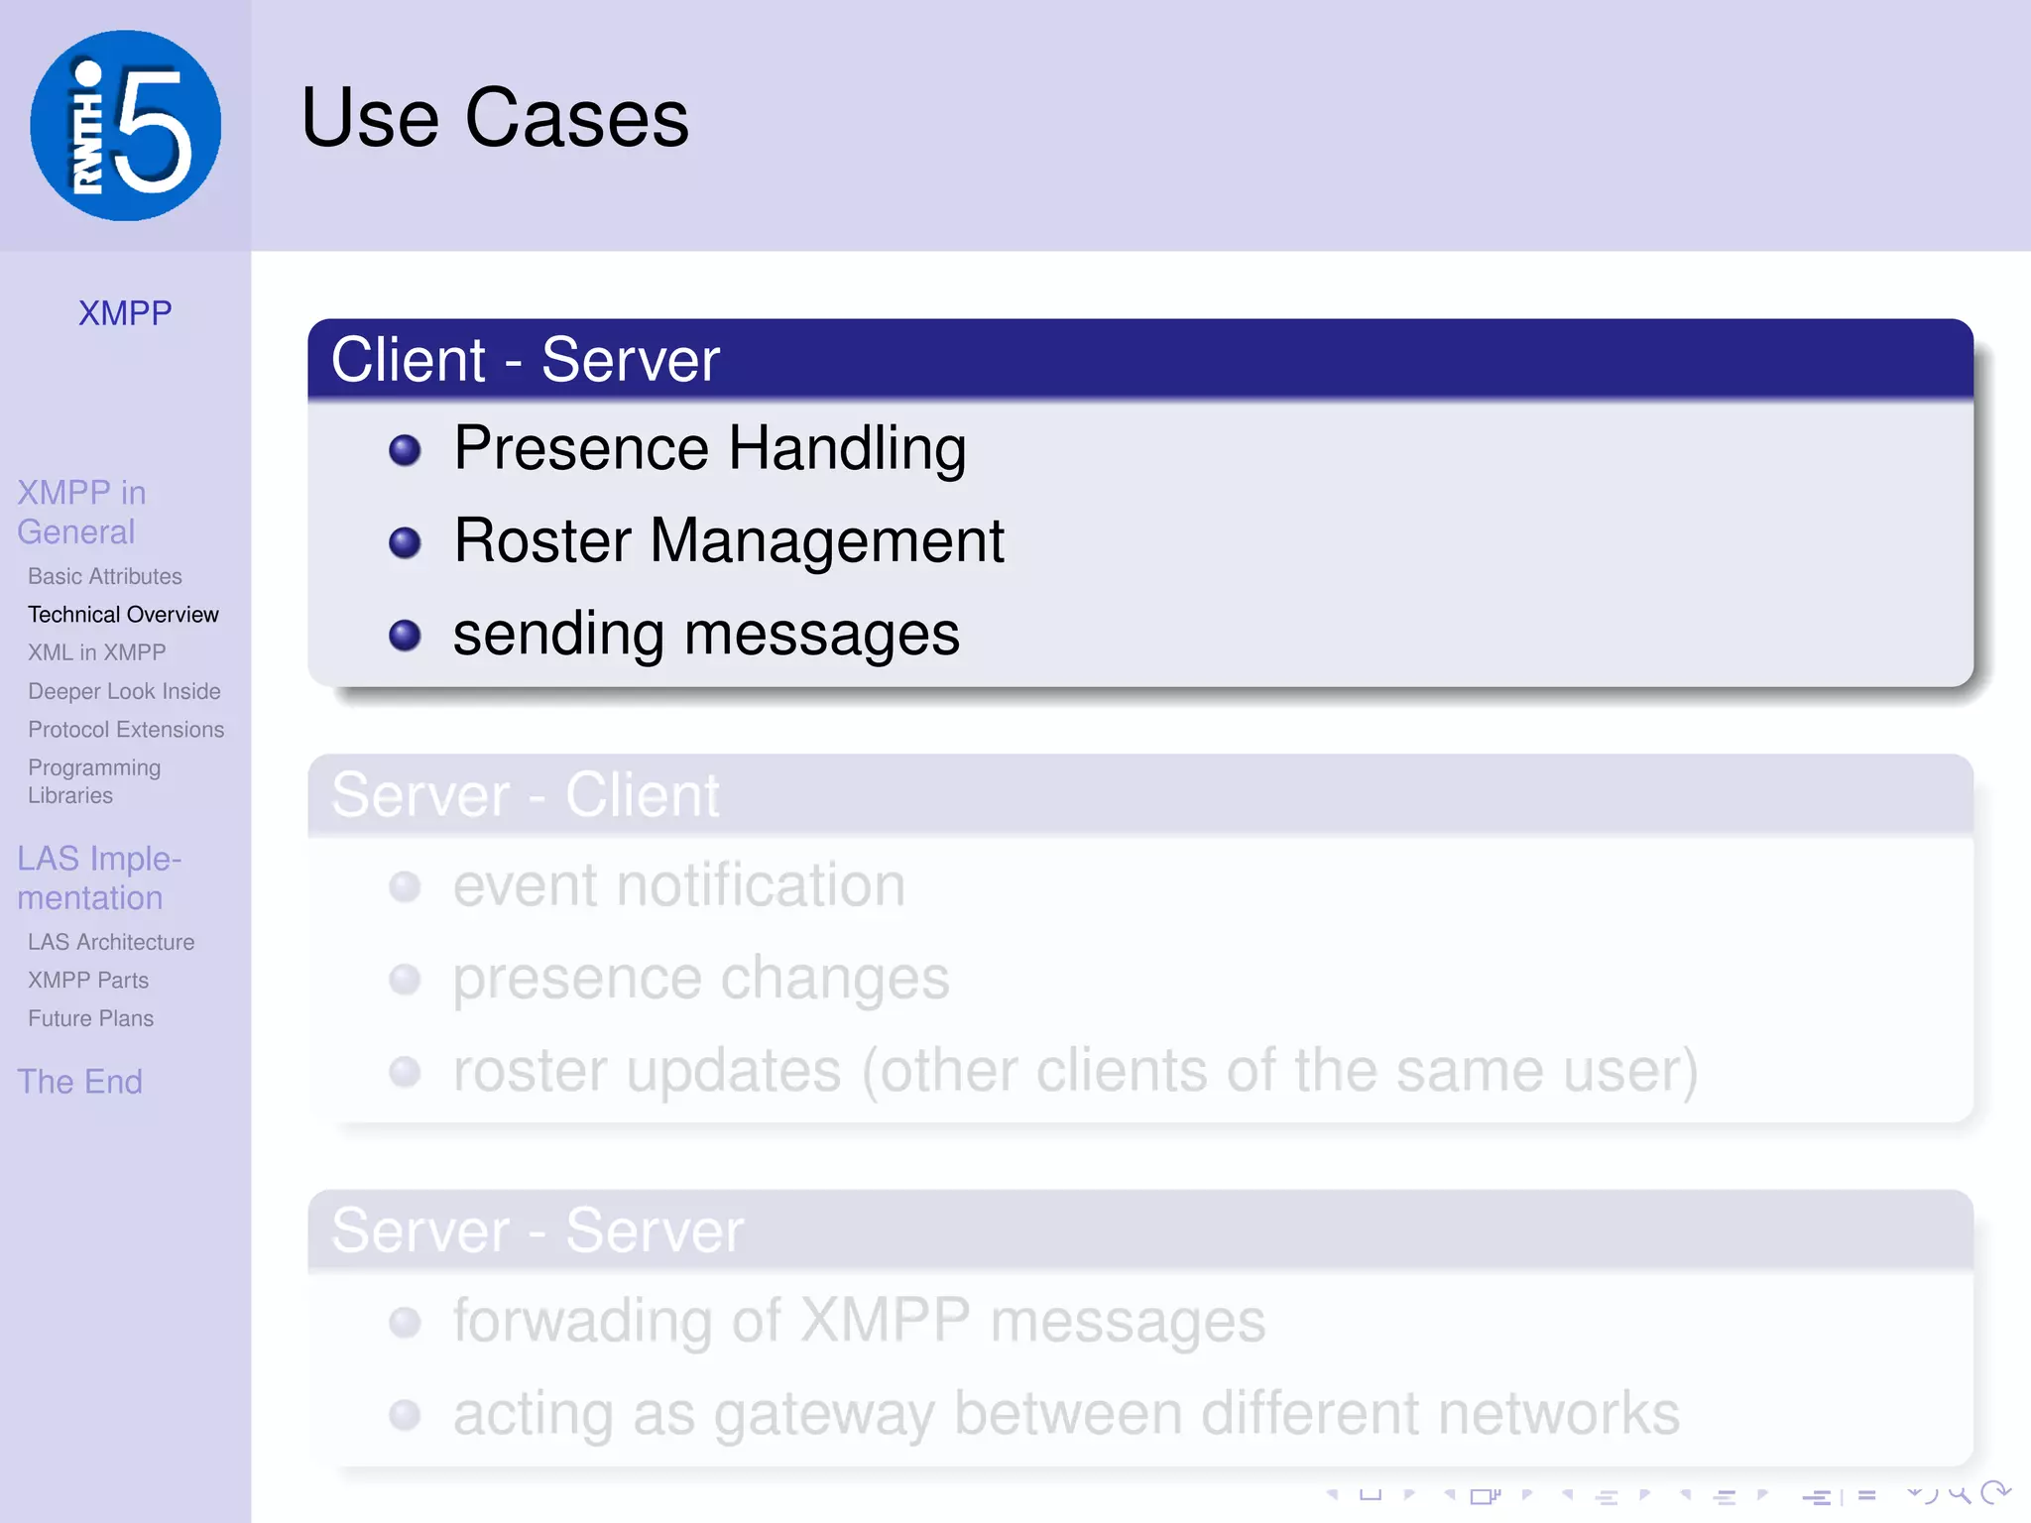Screen dimensions: 2031x1523
Task: Jump to previous subsection arrow
Action: 1568,1494
